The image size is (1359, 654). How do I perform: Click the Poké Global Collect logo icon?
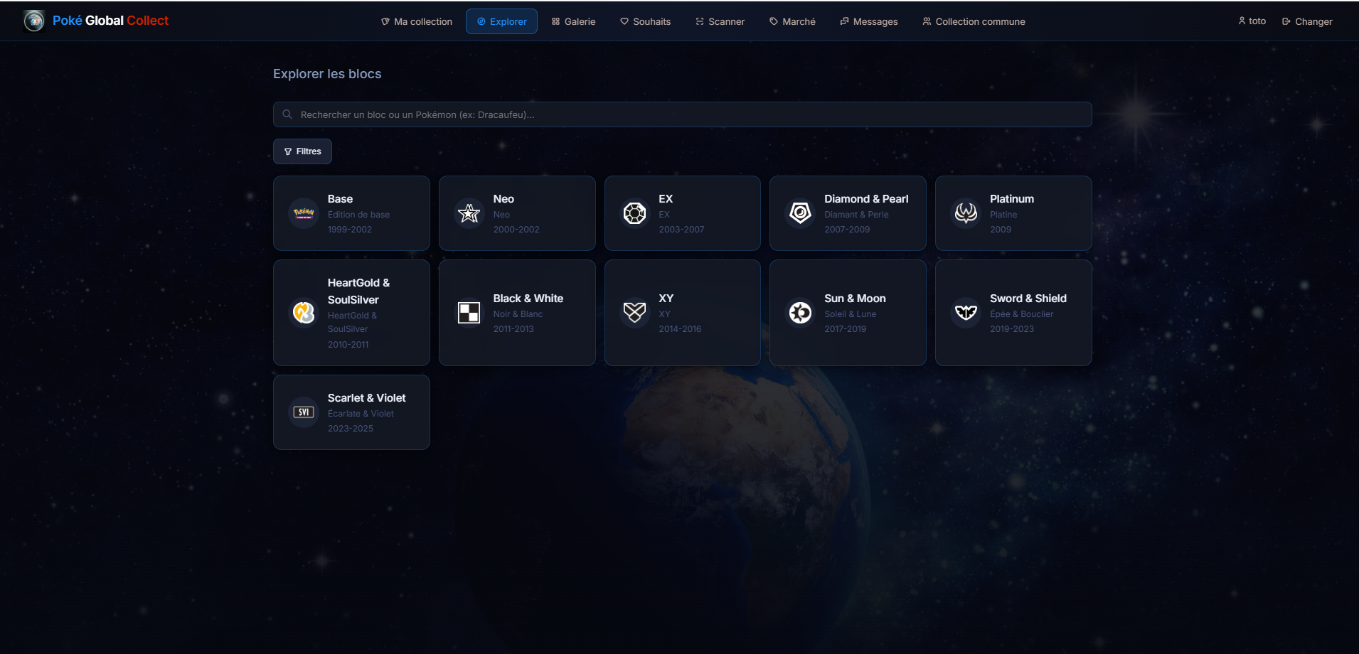34,21
